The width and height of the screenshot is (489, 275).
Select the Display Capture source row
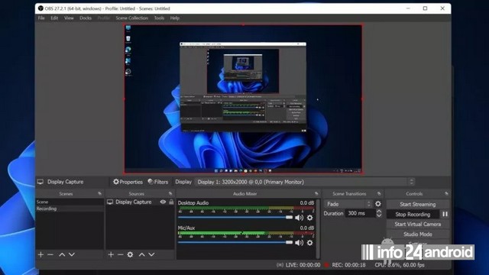click(140, 202)
